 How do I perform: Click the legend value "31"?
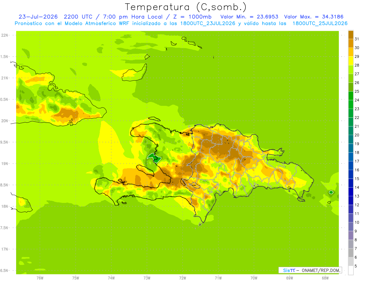[x=357, y=39]
